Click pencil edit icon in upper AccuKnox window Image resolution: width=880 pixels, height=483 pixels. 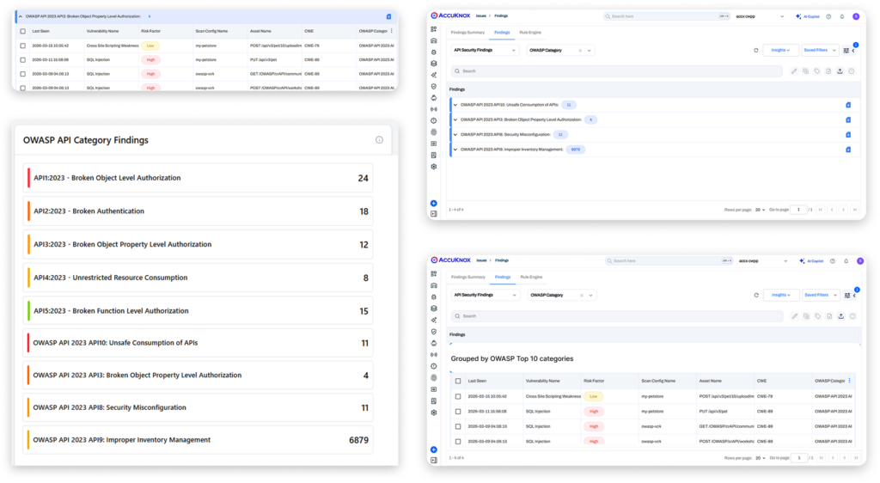[794, 71]
